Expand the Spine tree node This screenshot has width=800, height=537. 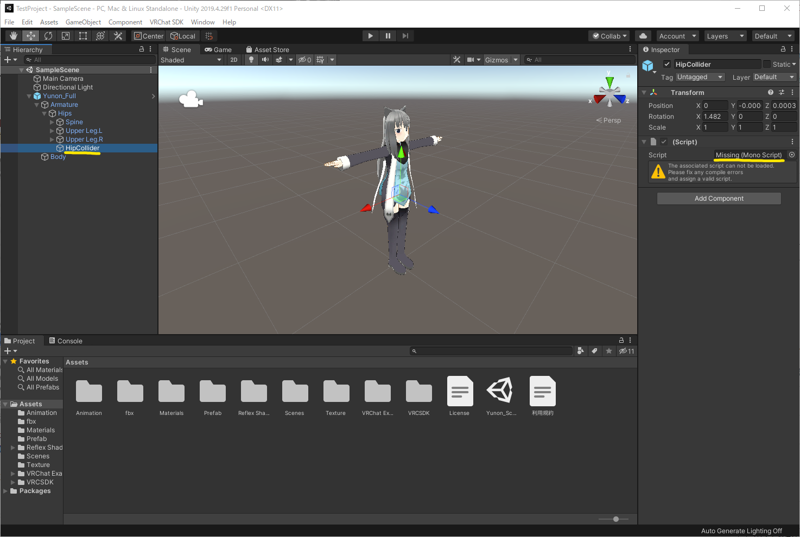[52, 122]
